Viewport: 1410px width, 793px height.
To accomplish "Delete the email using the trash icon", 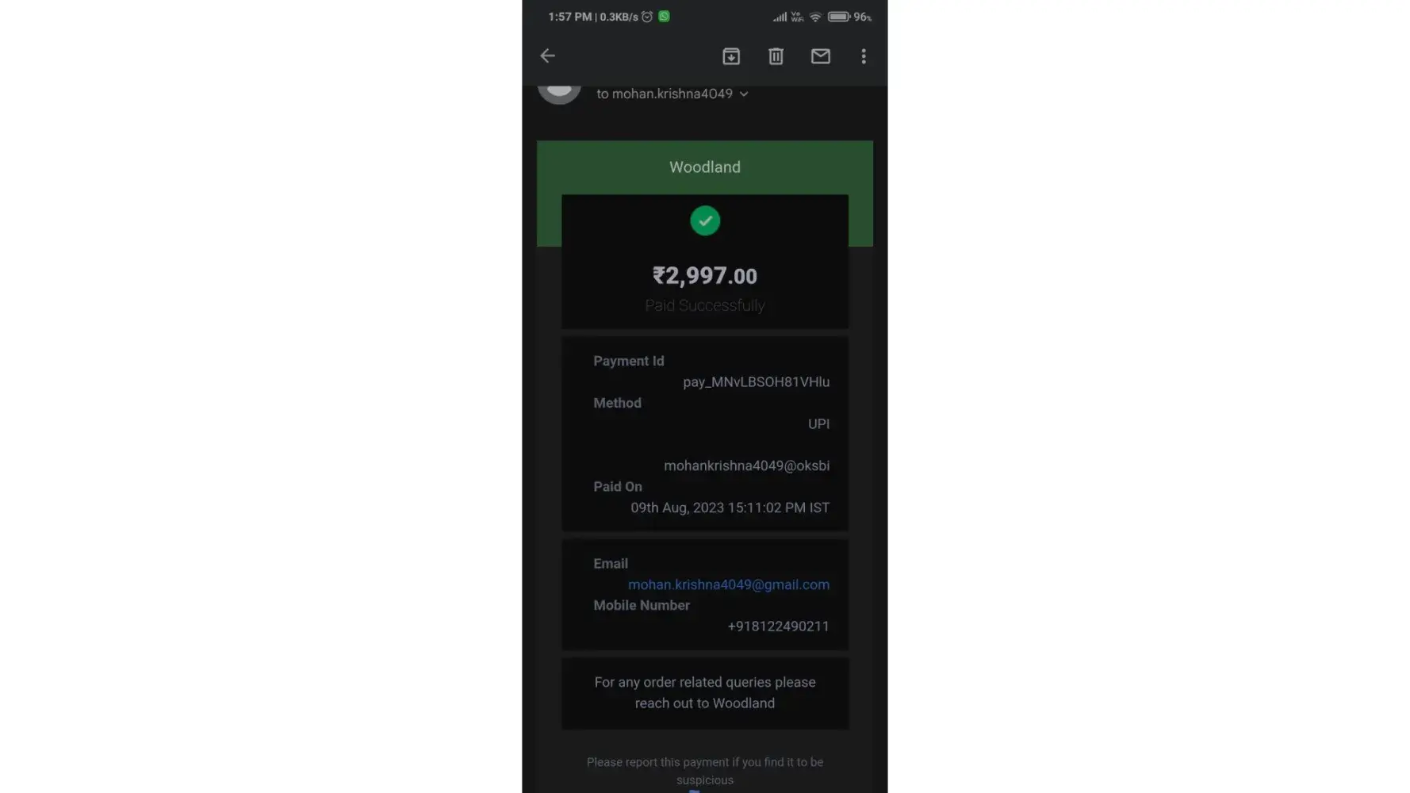I will [776, 56].
